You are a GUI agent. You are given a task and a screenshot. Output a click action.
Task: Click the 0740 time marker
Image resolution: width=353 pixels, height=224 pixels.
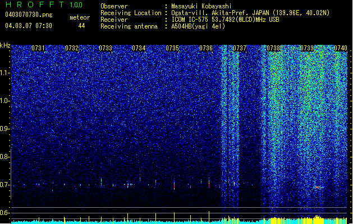click(x=341, y=48)
